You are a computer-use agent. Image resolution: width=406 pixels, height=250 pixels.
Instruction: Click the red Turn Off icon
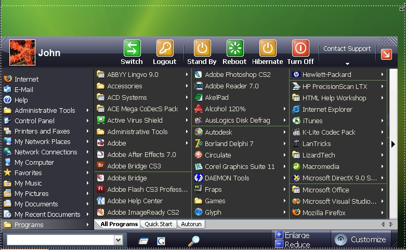pos(300,48)
